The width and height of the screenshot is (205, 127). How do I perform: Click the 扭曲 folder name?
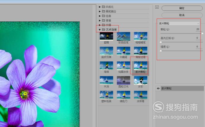click(108, 16)
